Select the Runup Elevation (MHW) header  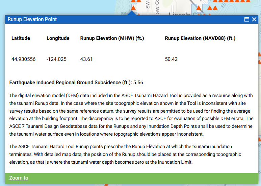click(x=112, y=38)
